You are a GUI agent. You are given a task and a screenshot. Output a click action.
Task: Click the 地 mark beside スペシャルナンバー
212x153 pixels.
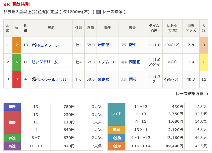tap(34, 79)
